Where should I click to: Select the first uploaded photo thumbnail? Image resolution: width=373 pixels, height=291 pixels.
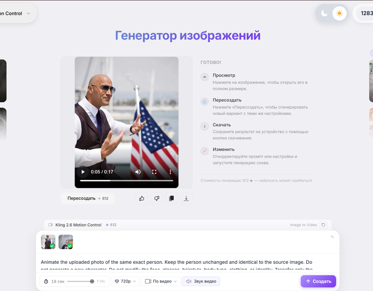(48, 242)
